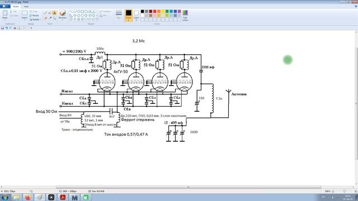The width and height of the screenshot is (358, 201).
Task: Choose the Eraser tool
Action: click(46, 18)
